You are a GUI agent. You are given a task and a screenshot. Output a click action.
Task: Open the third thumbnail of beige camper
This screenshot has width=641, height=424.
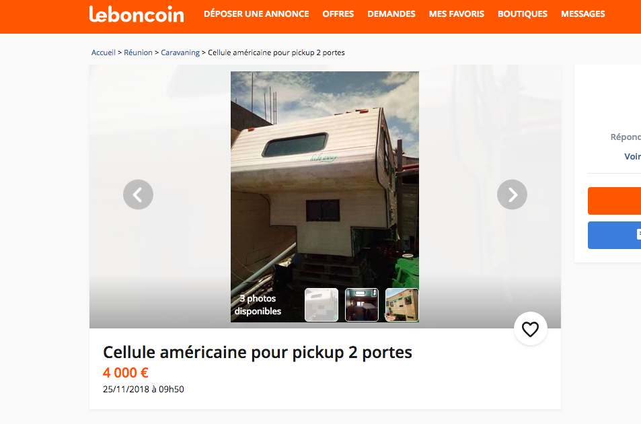[x=402, y=305]
